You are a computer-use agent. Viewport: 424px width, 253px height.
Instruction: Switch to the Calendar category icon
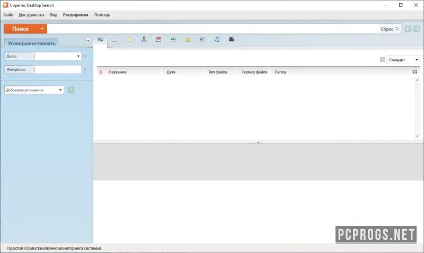[158, 39]
